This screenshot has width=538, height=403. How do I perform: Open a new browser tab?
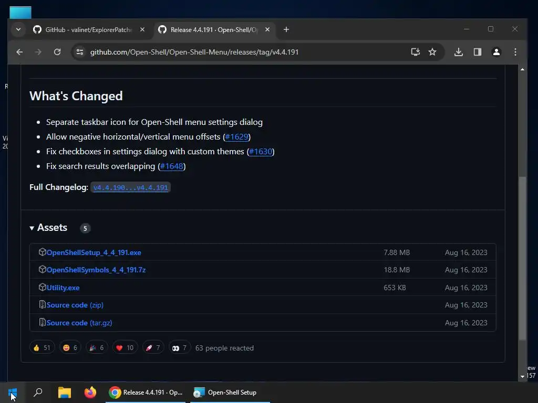[286, 30]
